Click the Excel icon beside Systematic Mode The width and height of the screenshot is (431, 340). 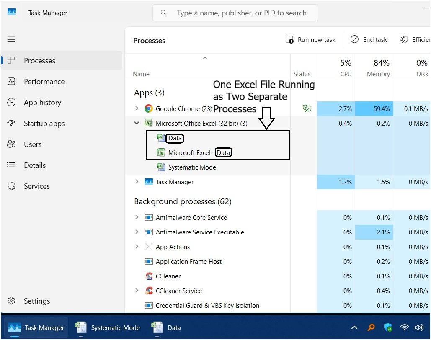[x=161, y=167]
